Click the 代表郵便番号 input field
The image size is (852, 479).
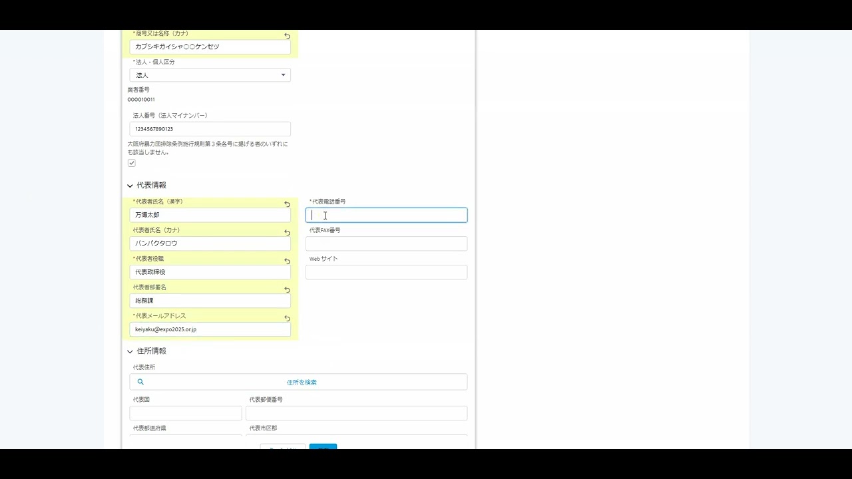coord(357,413)
